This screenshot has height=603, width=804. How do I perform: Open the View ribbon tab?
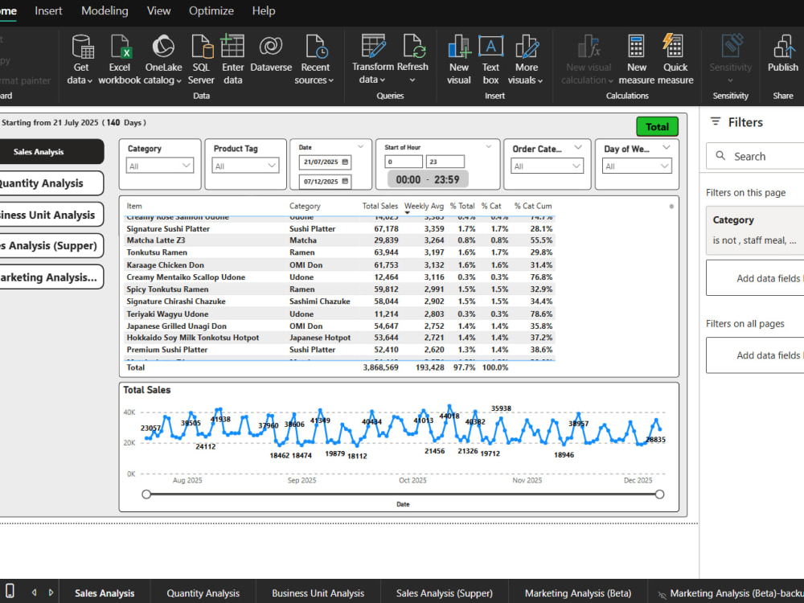[159, 10]
